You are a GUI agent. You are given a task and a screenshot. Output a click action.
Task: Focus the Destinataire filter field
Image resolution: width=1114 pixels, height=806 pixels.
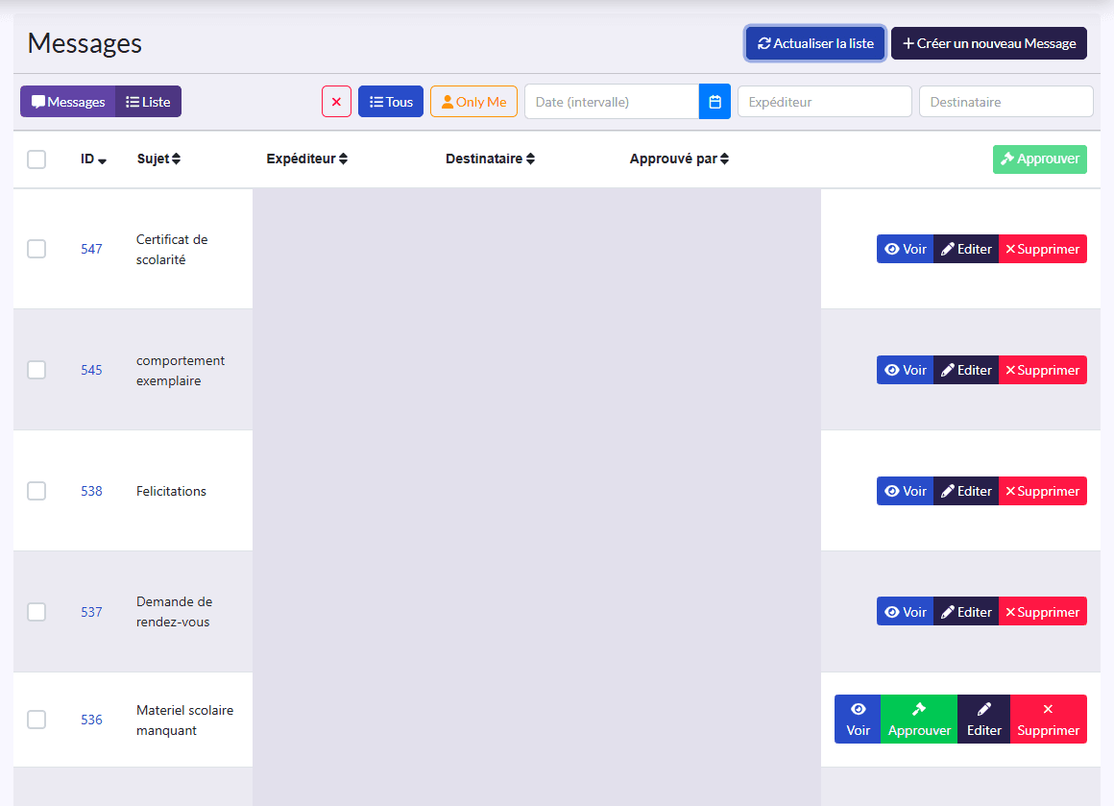coord(1006,102)
